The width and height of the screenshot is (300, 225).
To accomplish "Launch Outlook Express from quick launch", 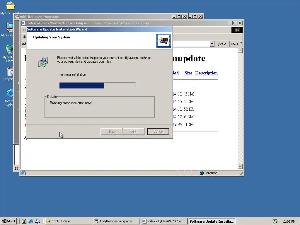I will click(x=38, y=221).
